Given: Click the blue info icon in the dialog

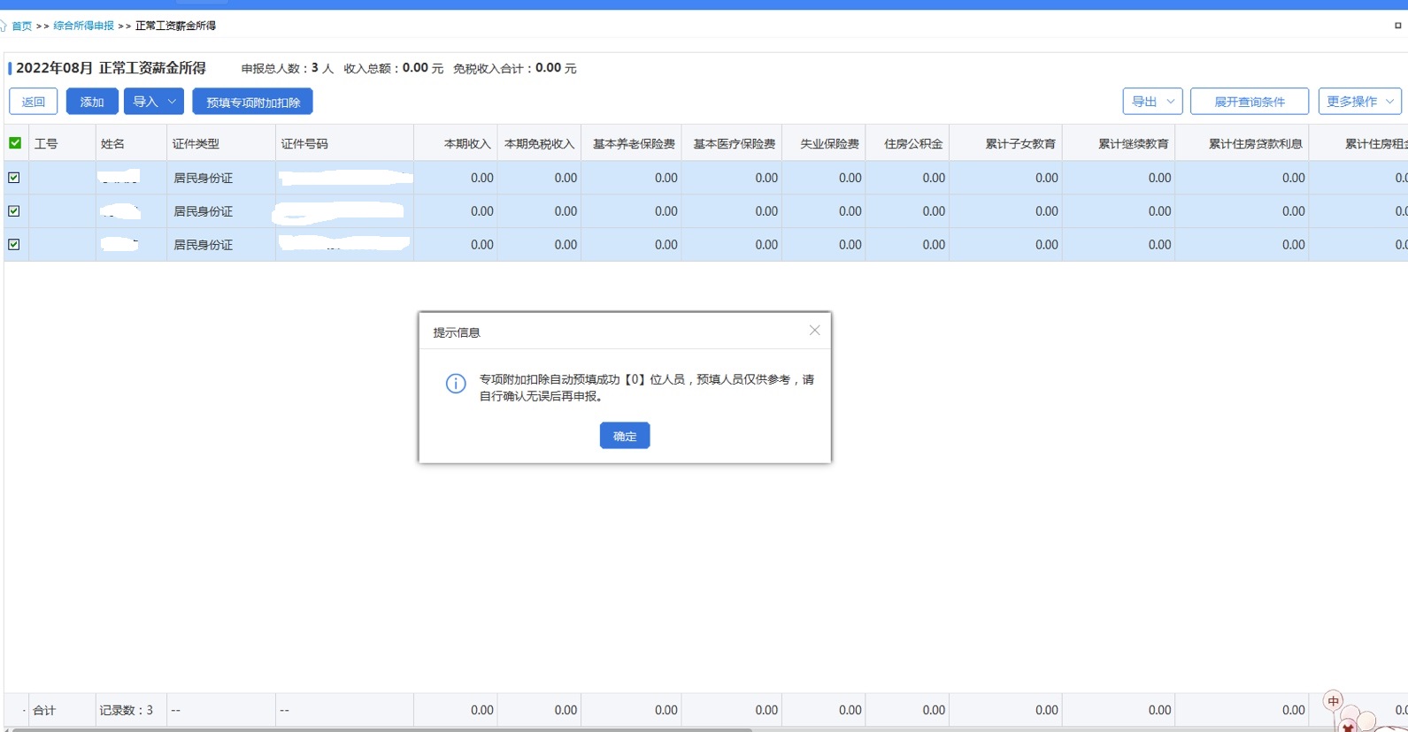Looking at the screenshot, I should 456,384.
